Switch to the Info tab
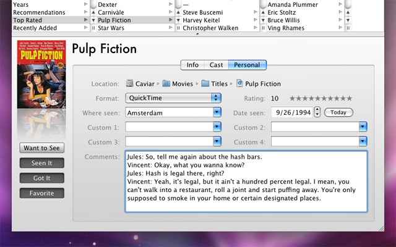396x247 pixels. tap(192, 65)
